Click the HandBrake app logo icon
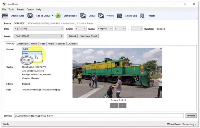 click(x=4, y=4)
